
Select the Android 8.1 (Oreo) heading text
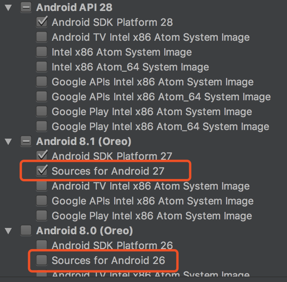point(84,141)
